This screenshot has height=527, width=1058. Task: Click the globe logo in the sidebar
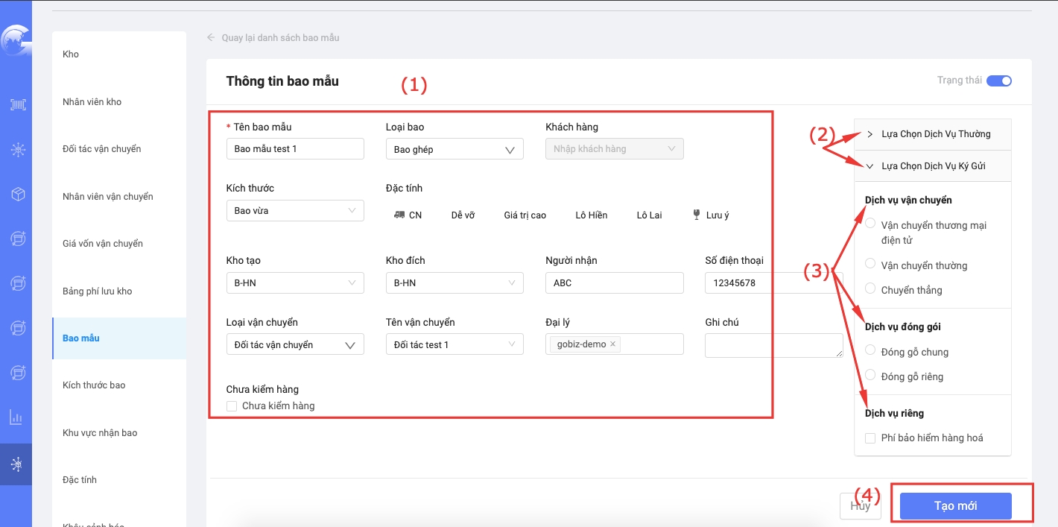point(15,40)
